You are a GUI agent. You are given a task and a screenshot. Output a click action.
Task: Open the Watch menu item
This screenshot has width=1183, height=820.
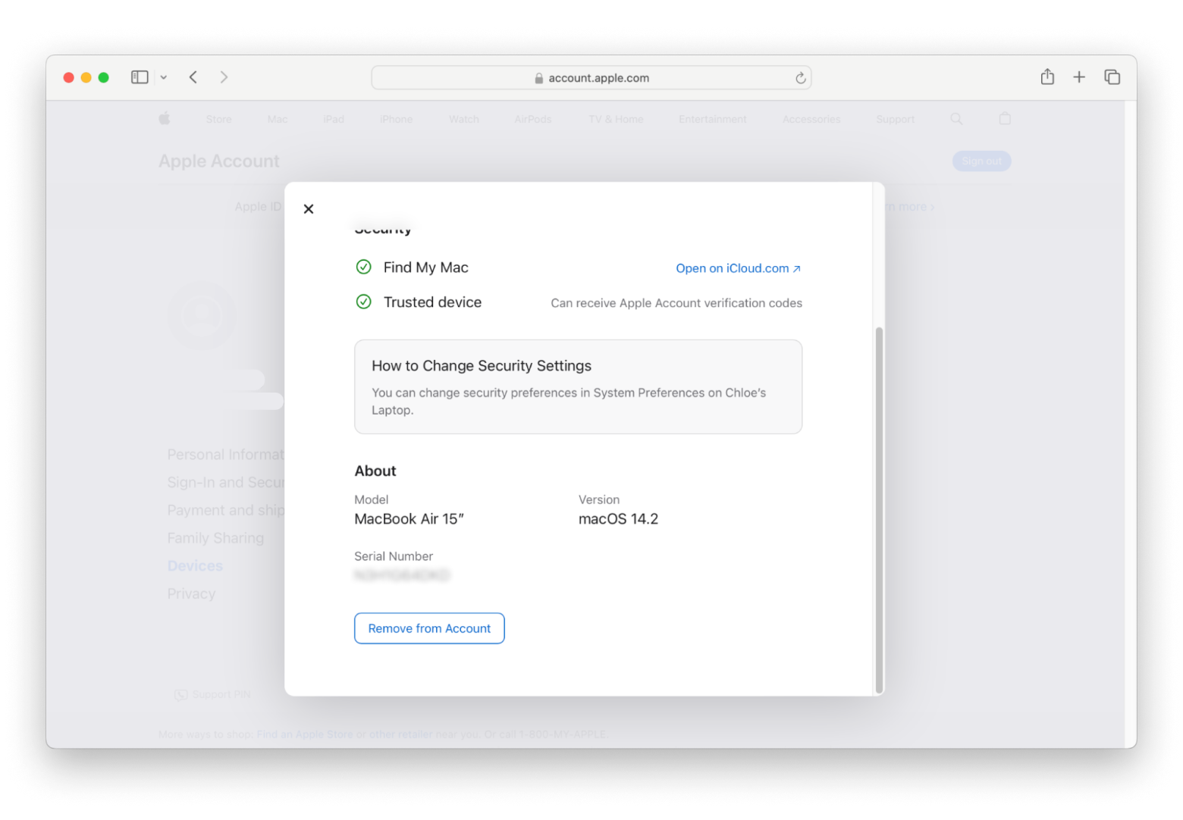[464, 120]
